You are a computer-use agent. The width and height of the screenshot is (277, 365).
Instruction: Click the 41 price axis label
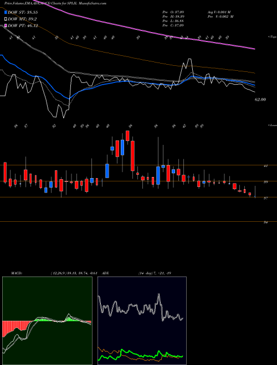pos(265,166)
